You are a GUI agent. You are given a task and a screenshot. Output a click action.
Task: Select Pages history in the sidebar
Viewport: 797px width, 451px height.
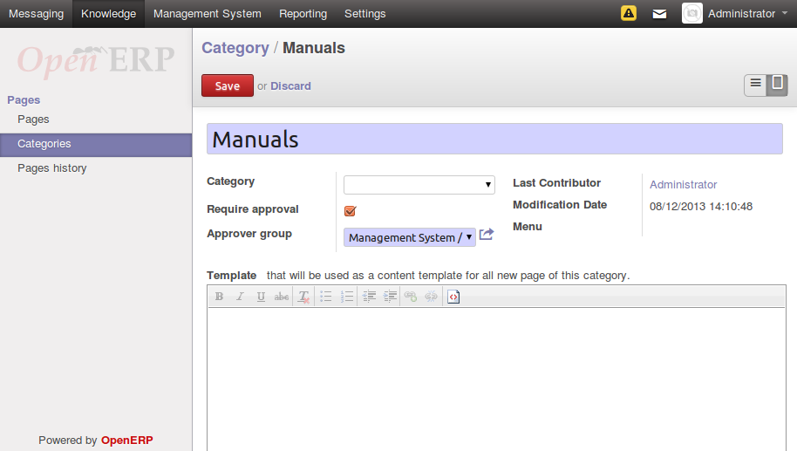coord(52,168)
